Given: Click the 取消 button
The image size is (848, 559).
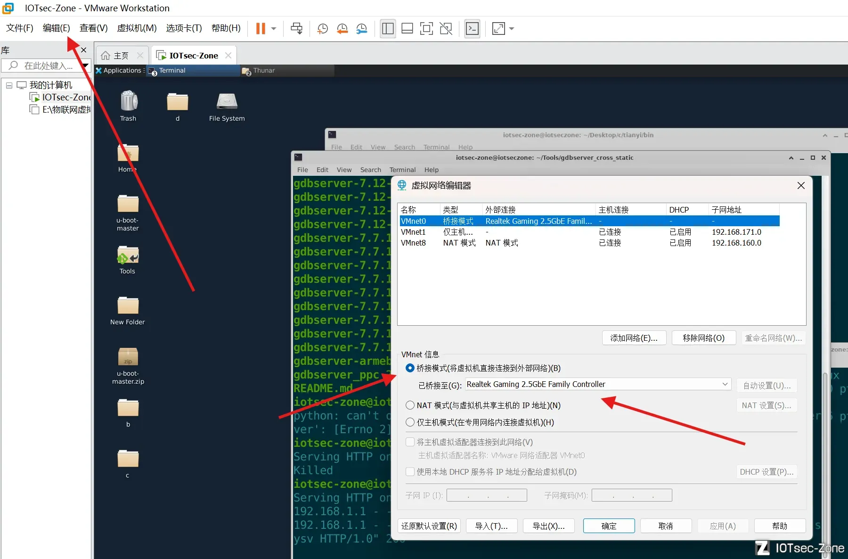Looking at the screenshot, I should click(x=666, y=526).
